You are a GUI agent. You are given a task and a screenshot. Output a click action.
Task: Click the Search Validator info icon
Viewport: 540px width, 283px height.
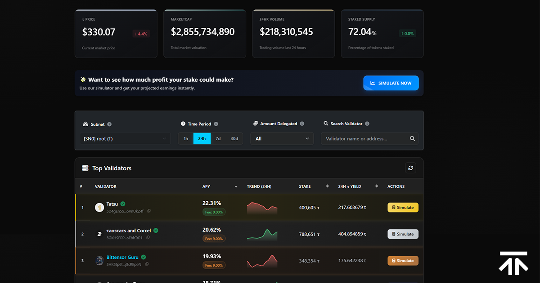367,124
